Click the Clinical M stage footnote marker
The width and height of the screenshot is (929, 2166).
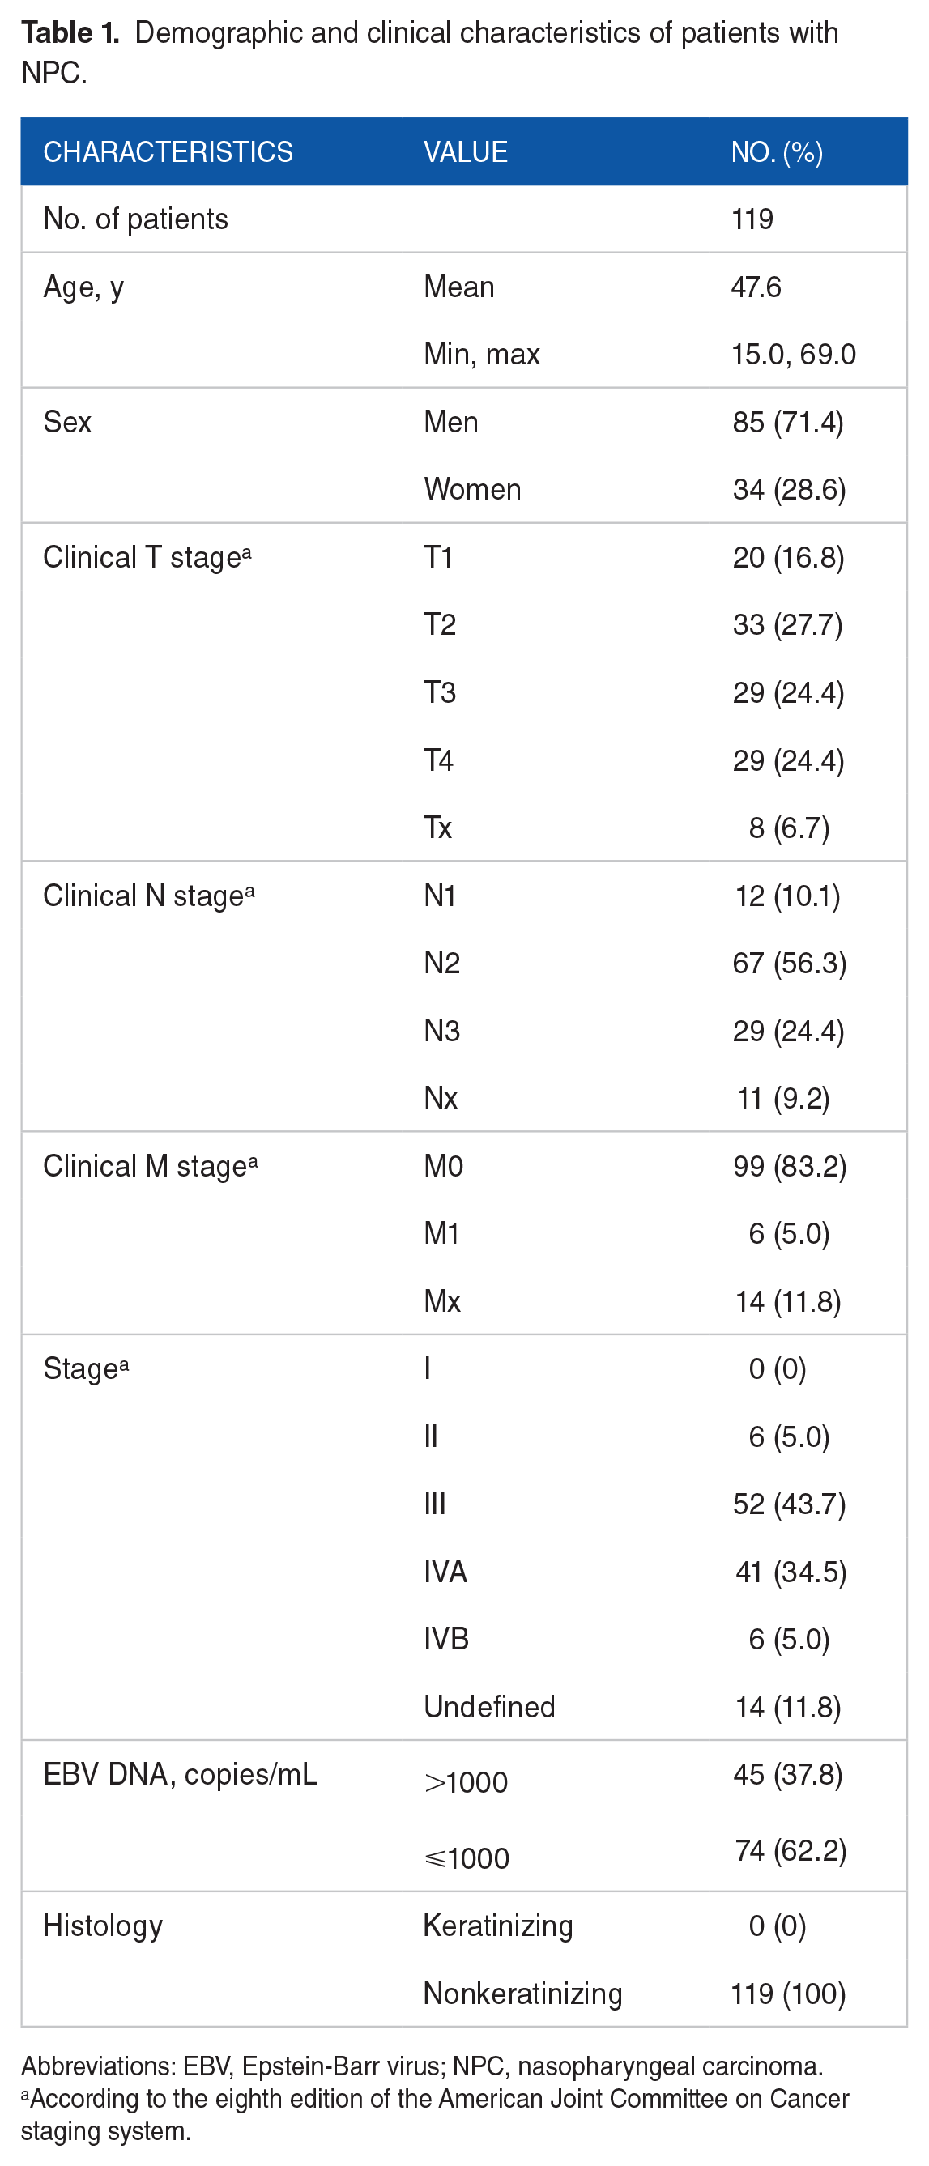tap(253, 1160)
